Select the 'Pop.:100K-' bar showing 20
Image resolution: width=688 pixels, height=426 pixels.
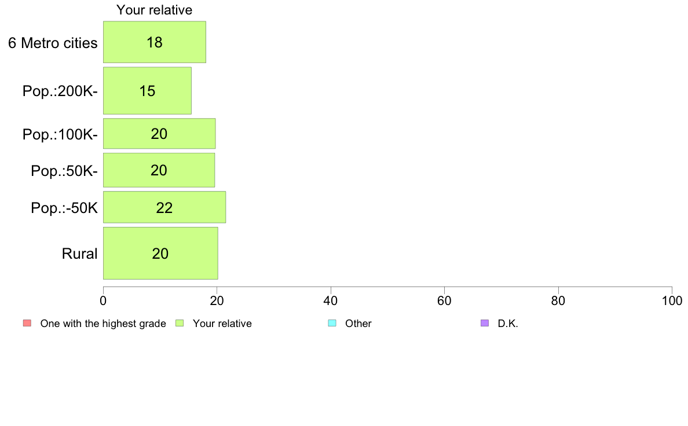(x=159, y=133)
